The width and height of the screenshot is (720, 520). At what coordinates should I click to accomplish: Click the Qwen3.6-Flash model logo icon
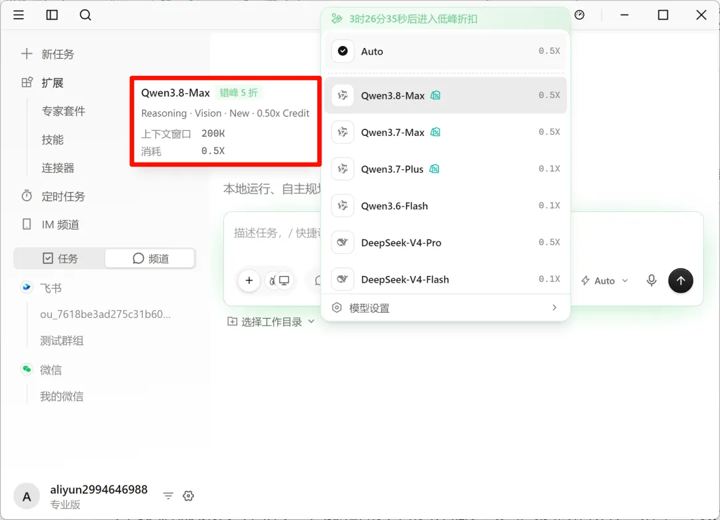[x=343, y=206]
